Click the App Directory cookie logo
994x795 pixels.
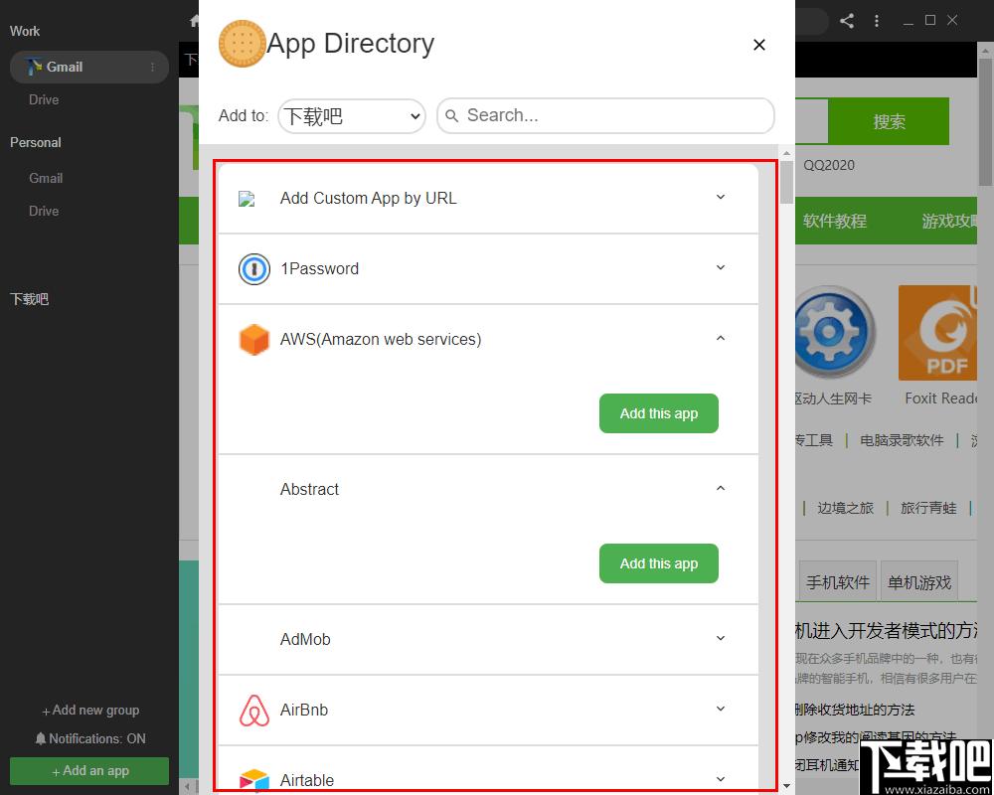click(243, 44)
